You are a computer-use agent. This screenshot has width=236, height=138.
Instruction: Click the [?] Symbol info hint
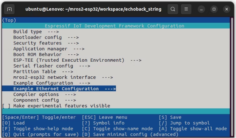coord(103,123)
